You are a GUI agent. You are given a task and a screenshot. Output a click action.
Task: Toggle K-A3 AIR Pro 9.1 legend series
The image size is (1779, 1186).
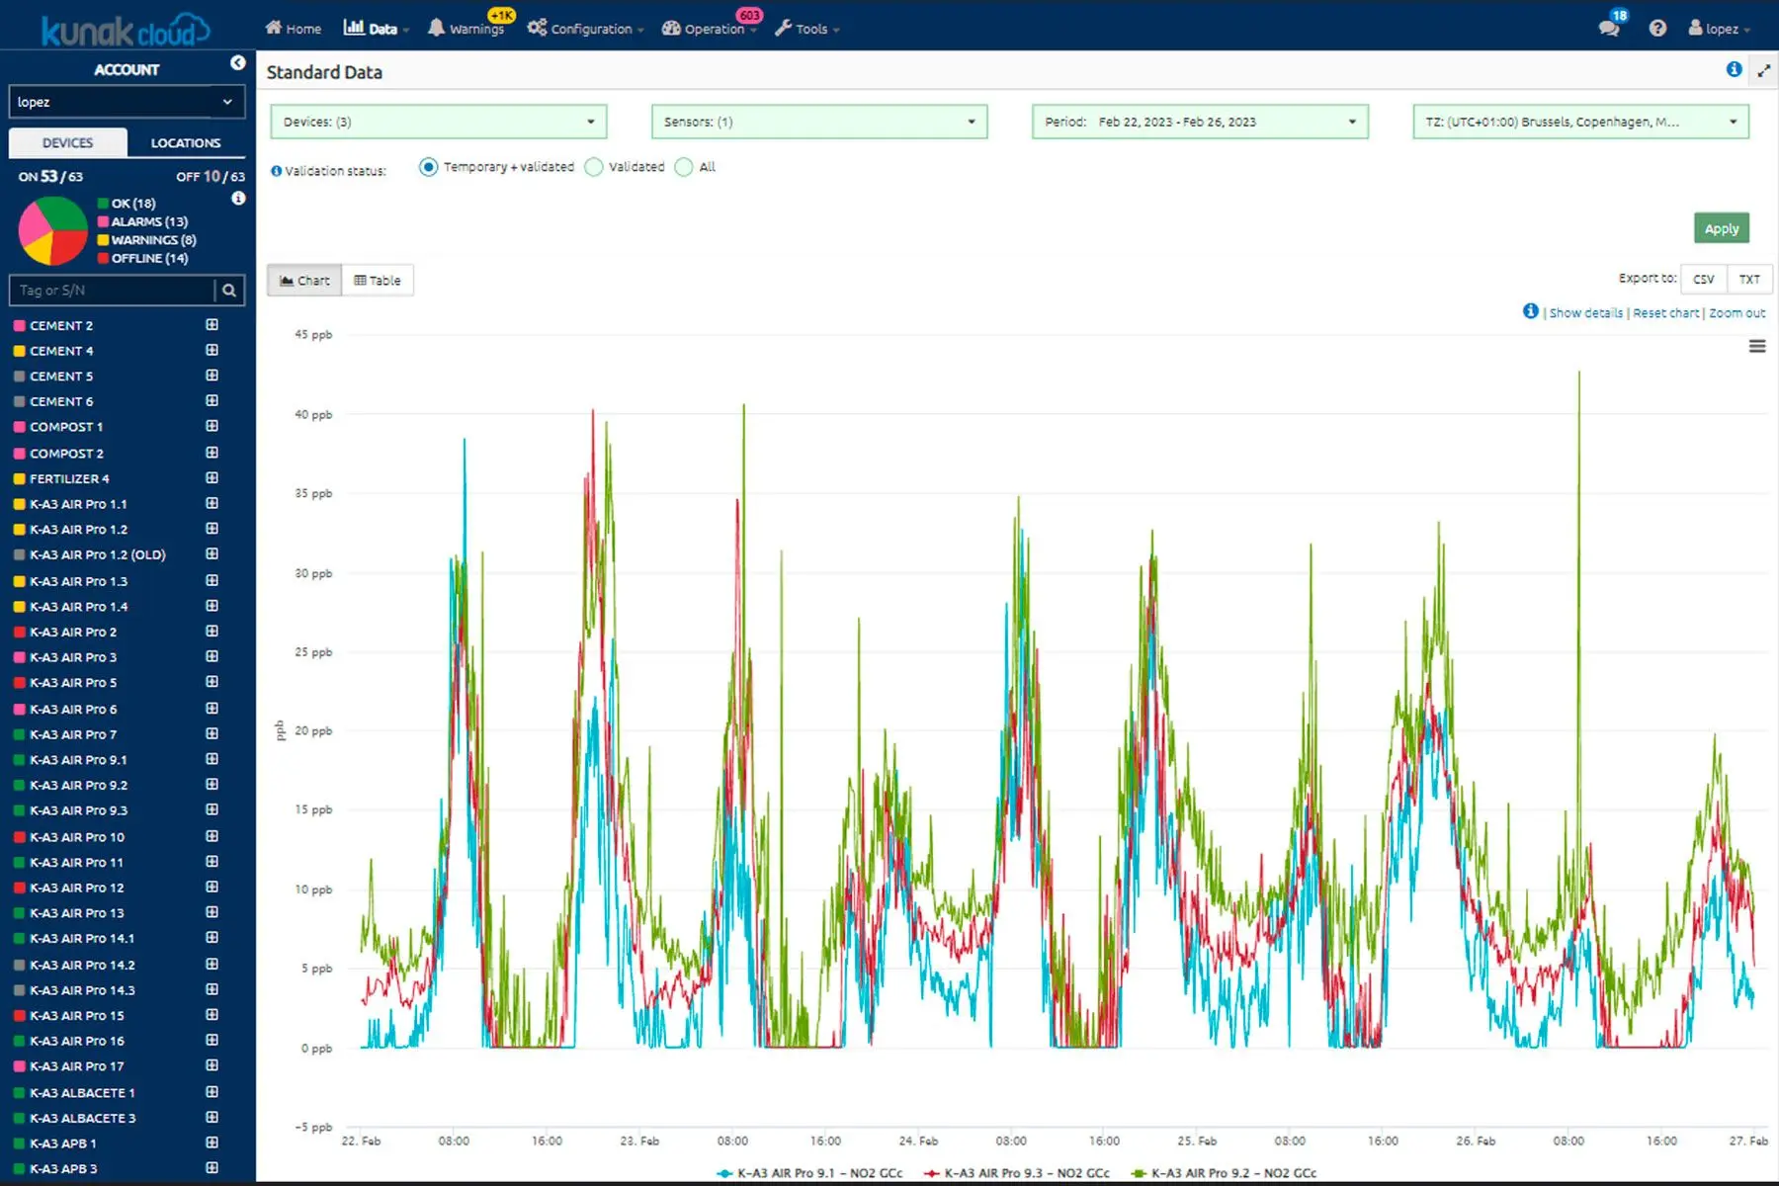(809, 1173)
